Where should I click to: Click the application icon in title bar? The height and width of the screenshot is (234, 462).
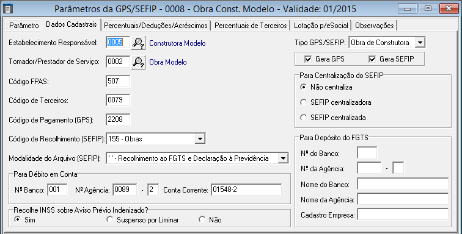7,9
